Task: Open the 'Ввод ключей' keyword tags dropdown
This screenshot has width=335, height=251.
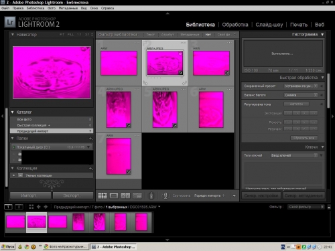Action: tap(294, 155)
